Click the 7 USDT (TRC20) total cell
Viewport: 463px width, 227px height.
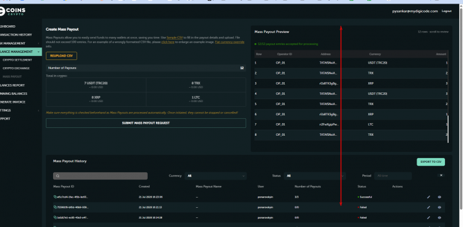pyautogui.click(x=96, y=85)
